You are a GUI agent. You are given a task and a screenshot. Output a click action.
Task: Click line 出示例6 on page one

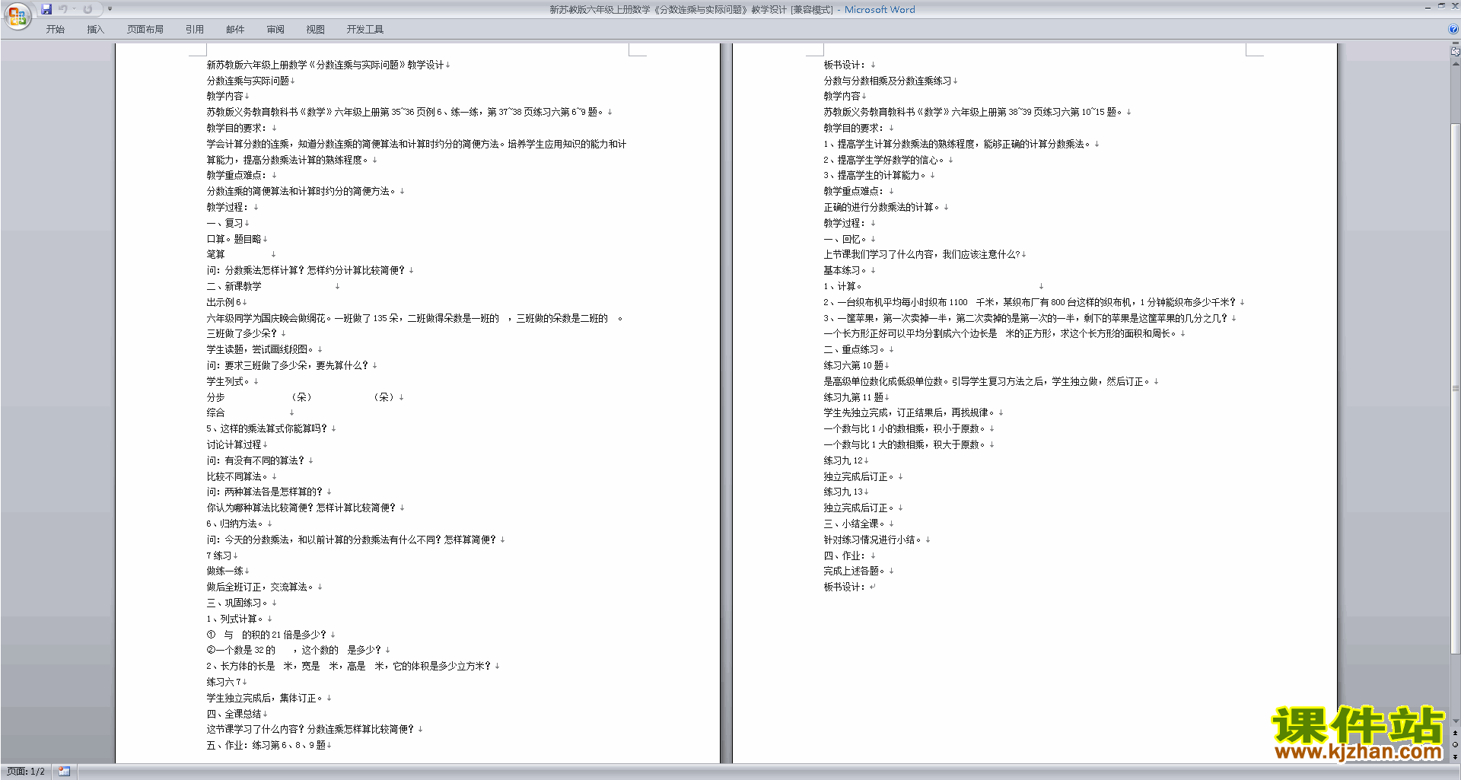[x=223, y=303]
